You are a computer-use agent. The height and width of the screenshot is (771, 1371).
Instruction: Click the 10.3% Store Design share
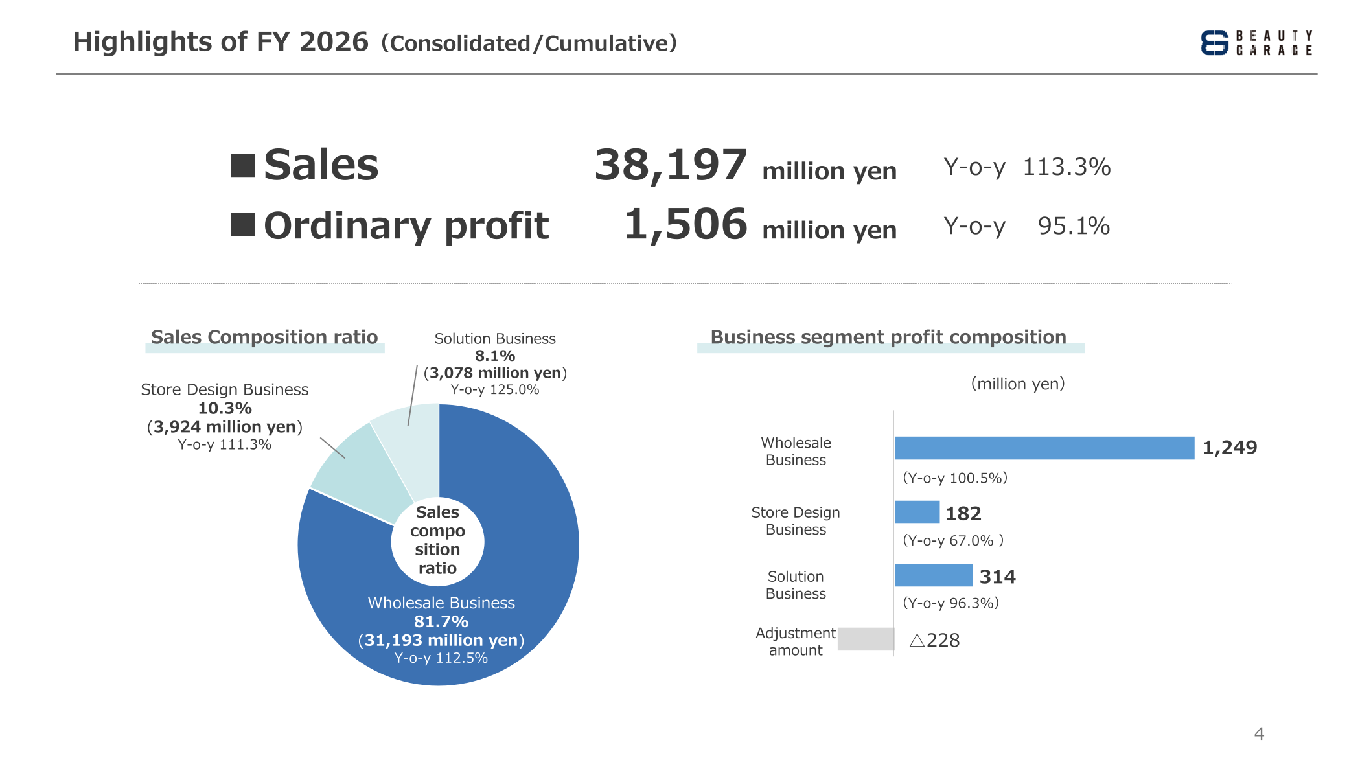point(225,408)
